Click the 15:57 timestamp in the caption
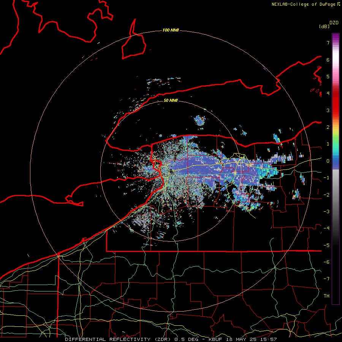This screenshot has width=342, height=342. pyautogui.click(x=269, y=339)
